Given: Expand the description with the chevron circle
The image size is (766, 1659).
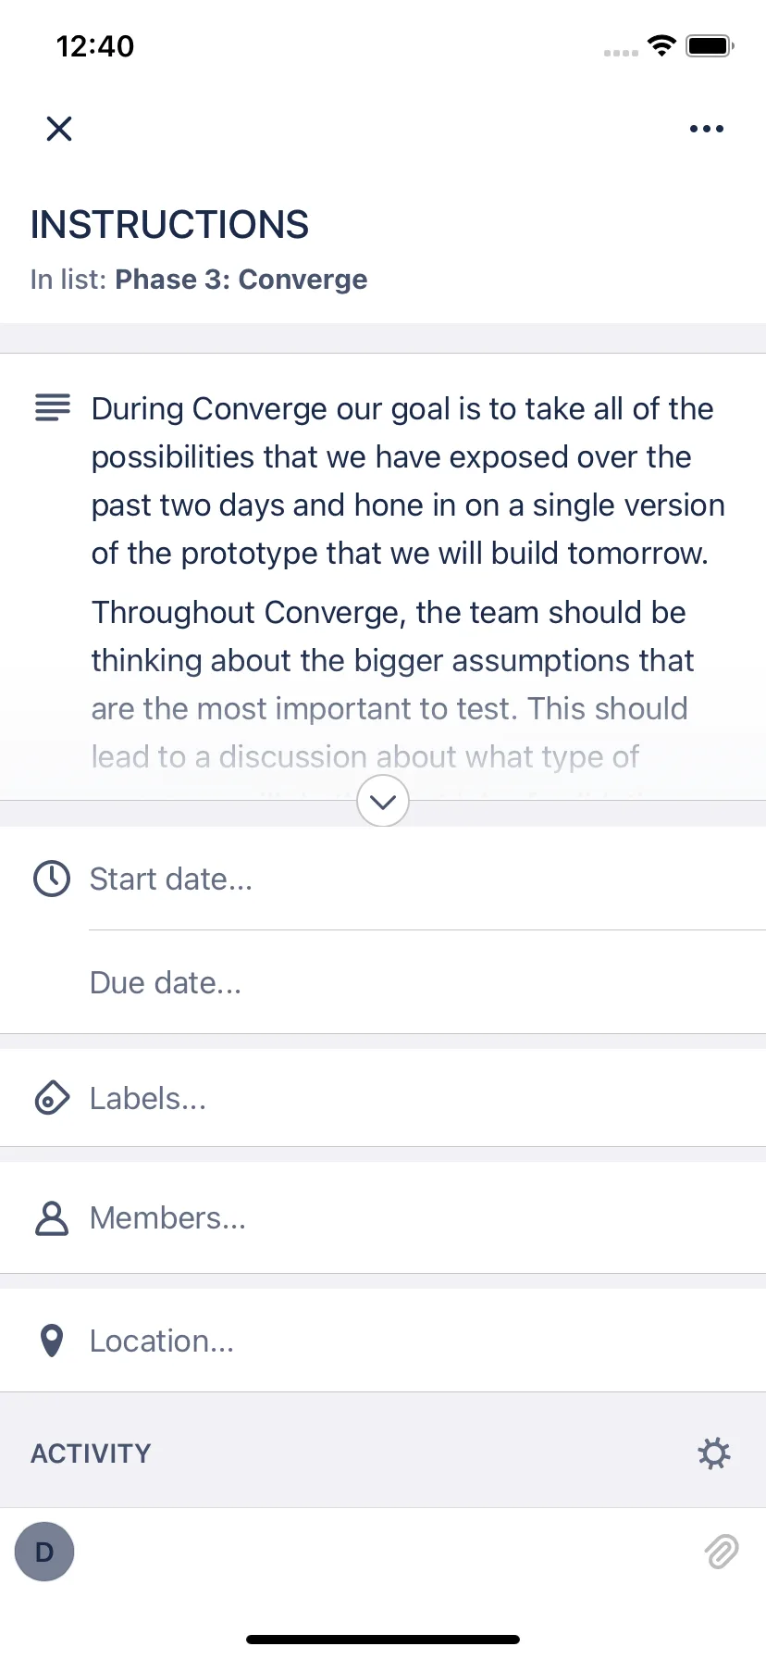Looking at the screenshot, I should pos(383,801).
